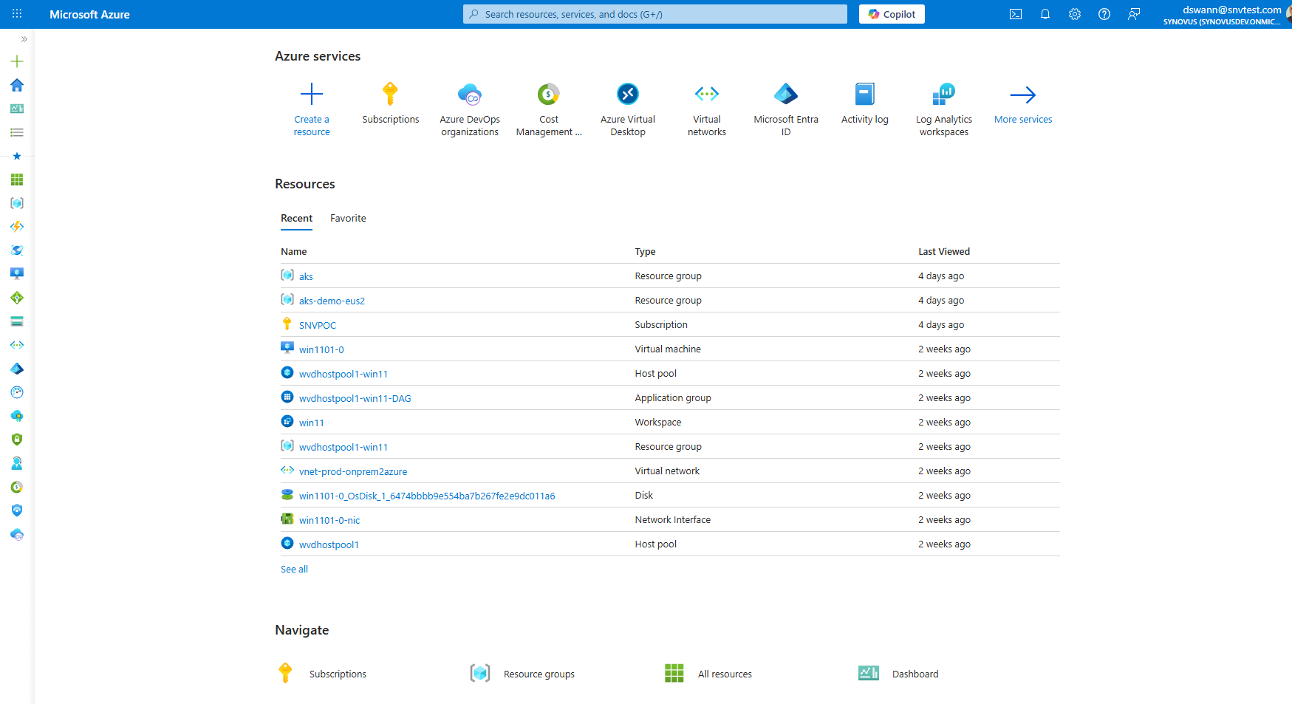Open the notifications bell
1292x704 pixels.
1045,13
